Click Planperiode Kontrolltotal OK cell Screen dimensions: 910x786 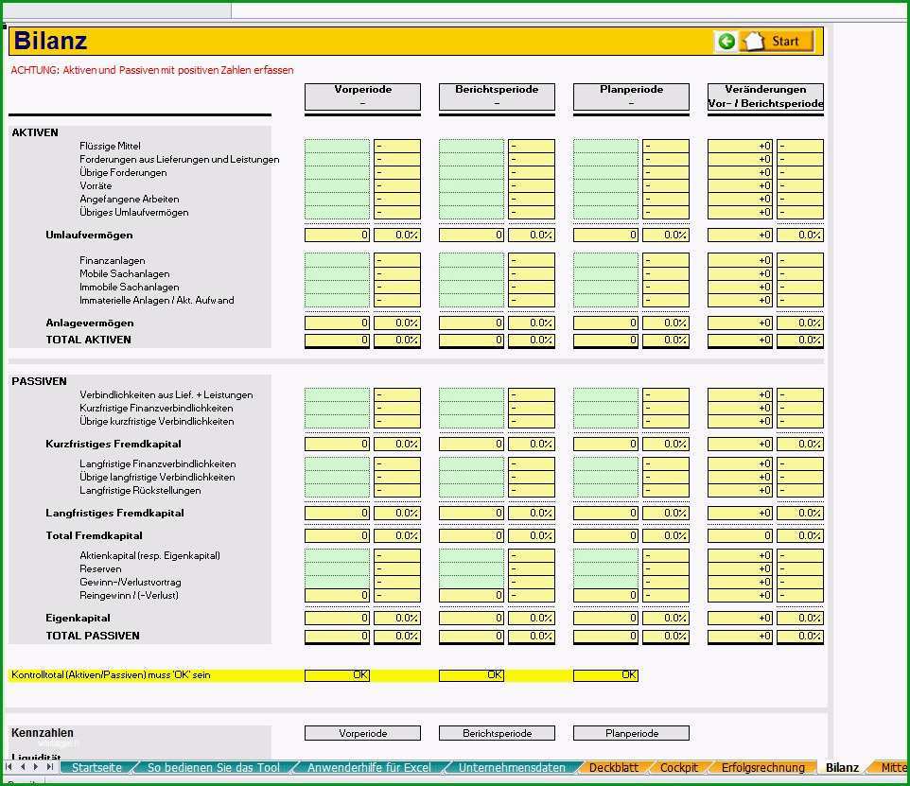tap(606, 675)
